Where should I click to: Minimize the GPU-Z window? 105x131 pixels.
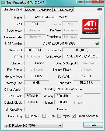(81, 2)
